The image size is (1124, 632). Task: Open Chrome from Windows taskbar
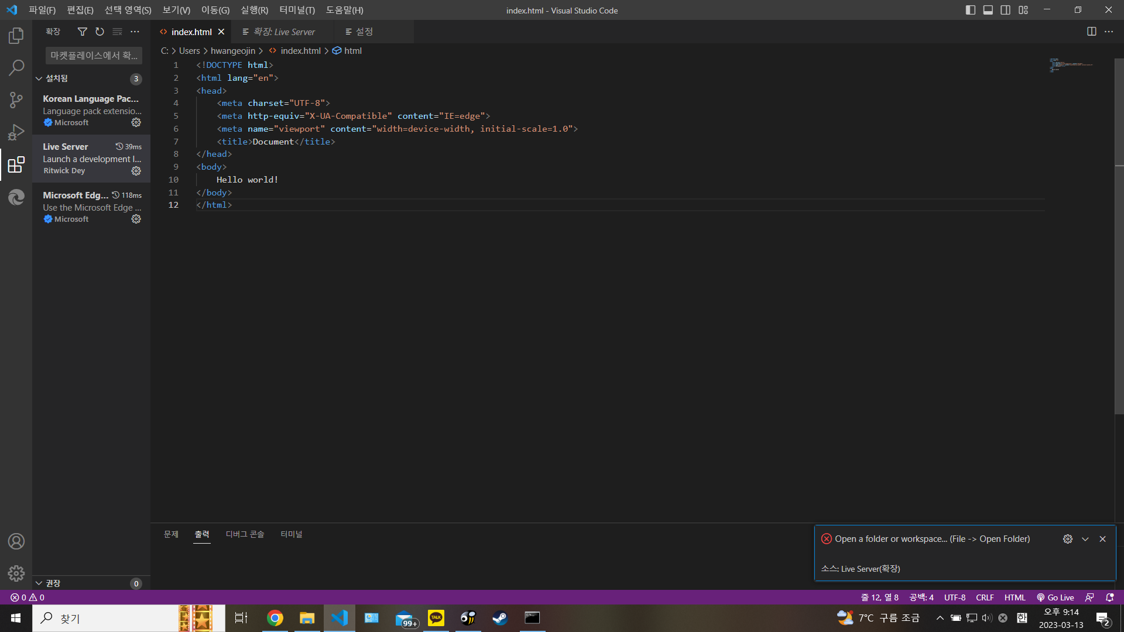(275, 618)
